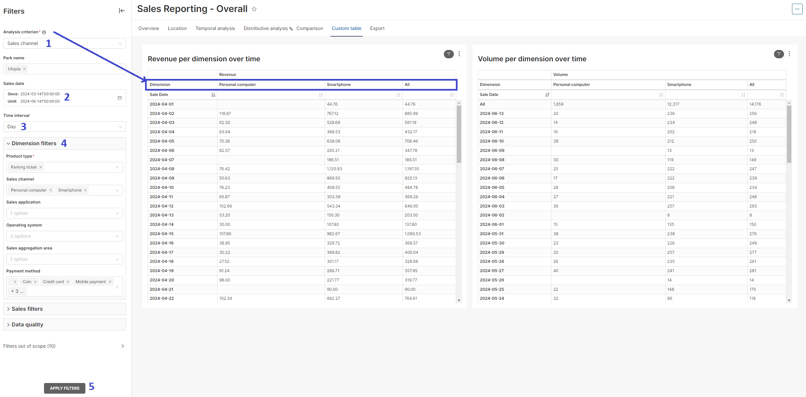Viewport: 806px width, 397px height.
Task: Click the 2024-06-13 row in Volume table
Action: pos(632,114)
